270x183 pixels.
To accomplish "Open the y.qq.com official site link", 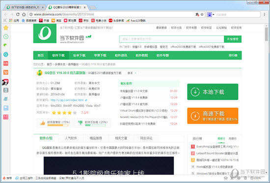I will coord(67,100).
